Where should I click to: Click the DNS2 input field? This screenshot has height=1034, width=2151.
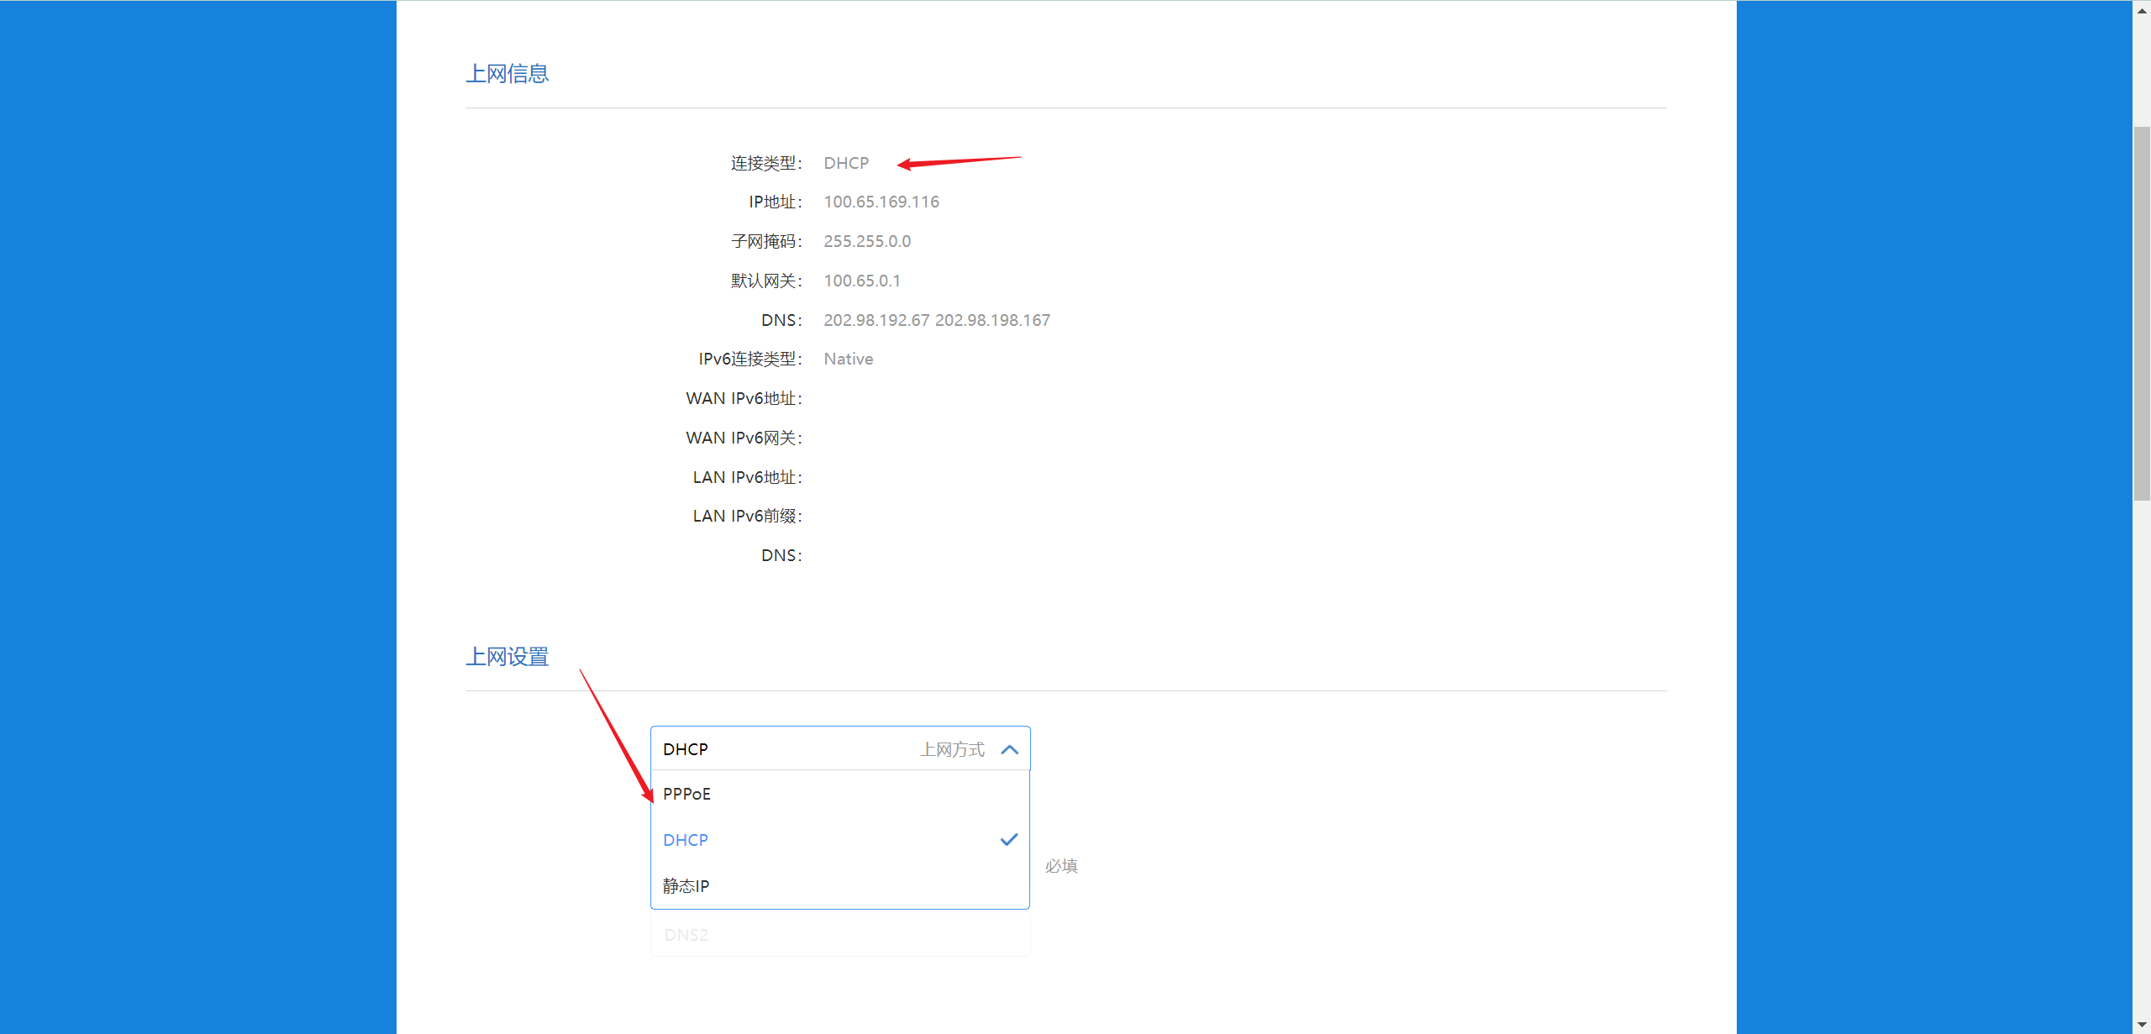point(840,935)
